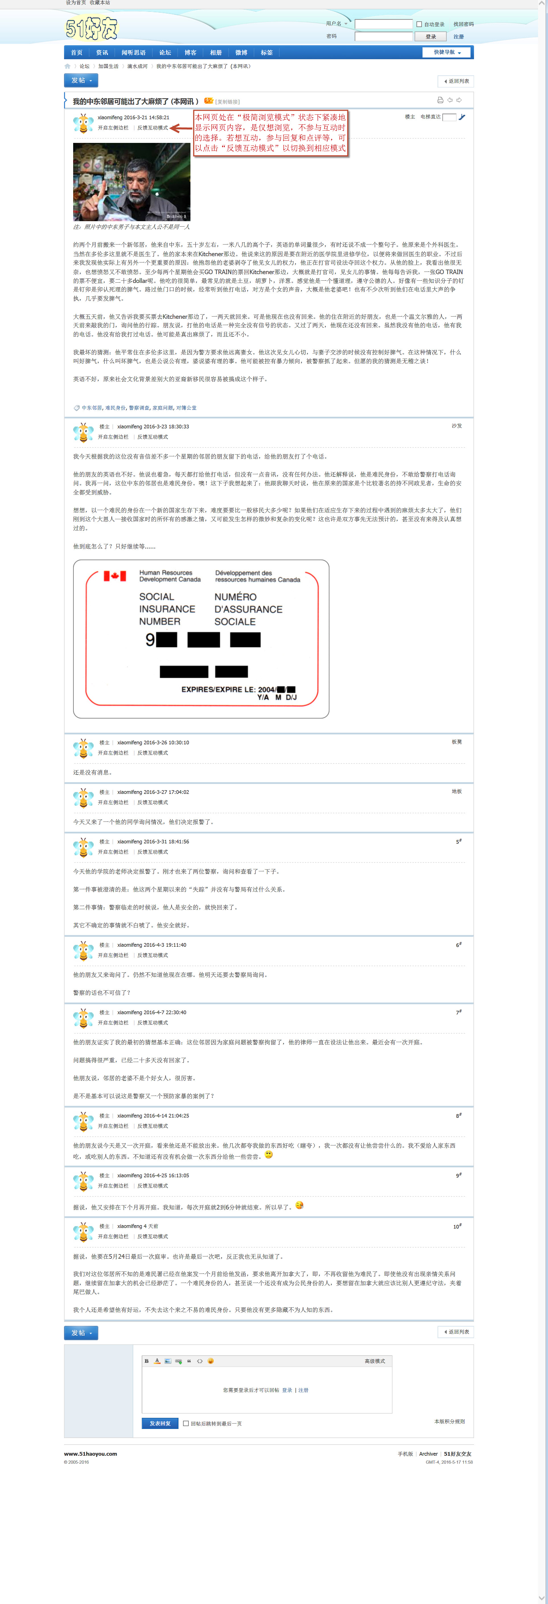
Task: Click the 难民身份 tag link
Action: (x=115, y=408)
